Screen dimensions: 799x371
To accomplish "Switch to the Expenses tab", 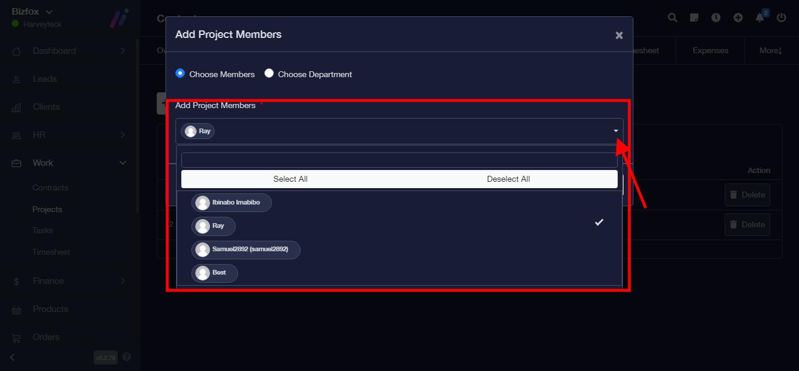I will (710, 51).
